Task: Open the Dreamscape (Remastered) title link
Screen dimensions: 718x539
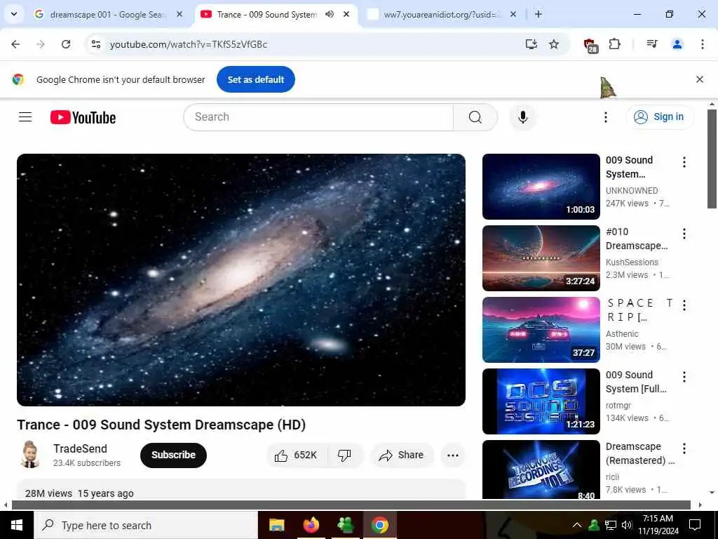Action: [x=640, y=453]
